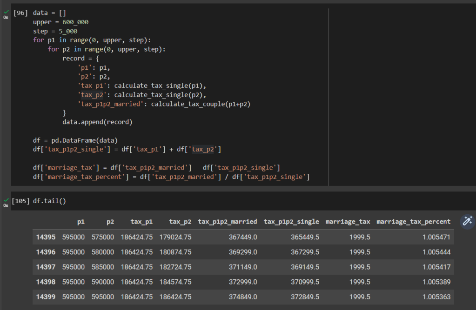This screenshot has height=310, width=476.
Task: Click the green checkmark beside cell 105
Action: tap(5, 199)
